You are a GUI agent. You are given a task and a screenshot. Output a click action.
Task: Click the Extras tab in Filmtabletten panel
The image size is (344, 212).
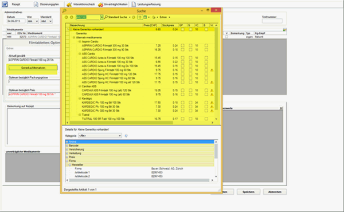click(10, 48)
